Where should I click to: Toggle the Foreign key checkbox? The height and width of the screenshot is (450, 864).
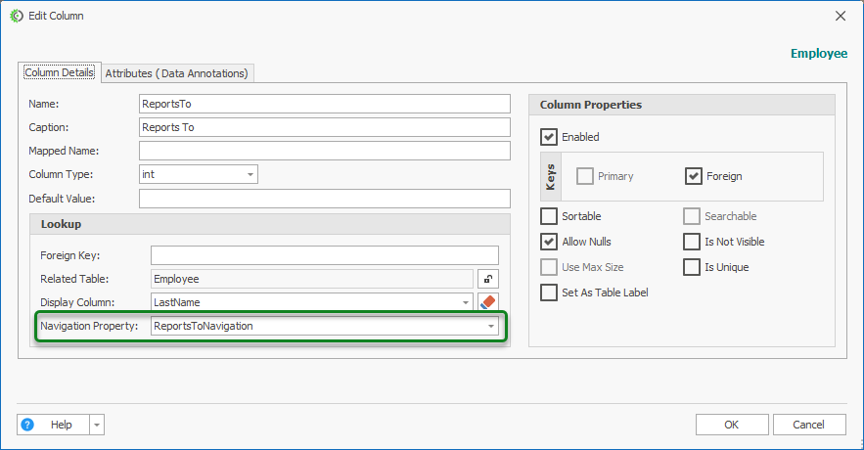click(694, 176)
